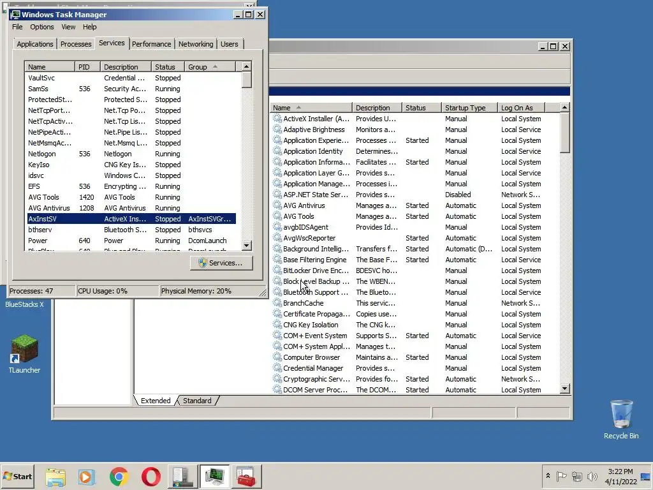Open the Options menu in Task Manager

click(41, 27)
